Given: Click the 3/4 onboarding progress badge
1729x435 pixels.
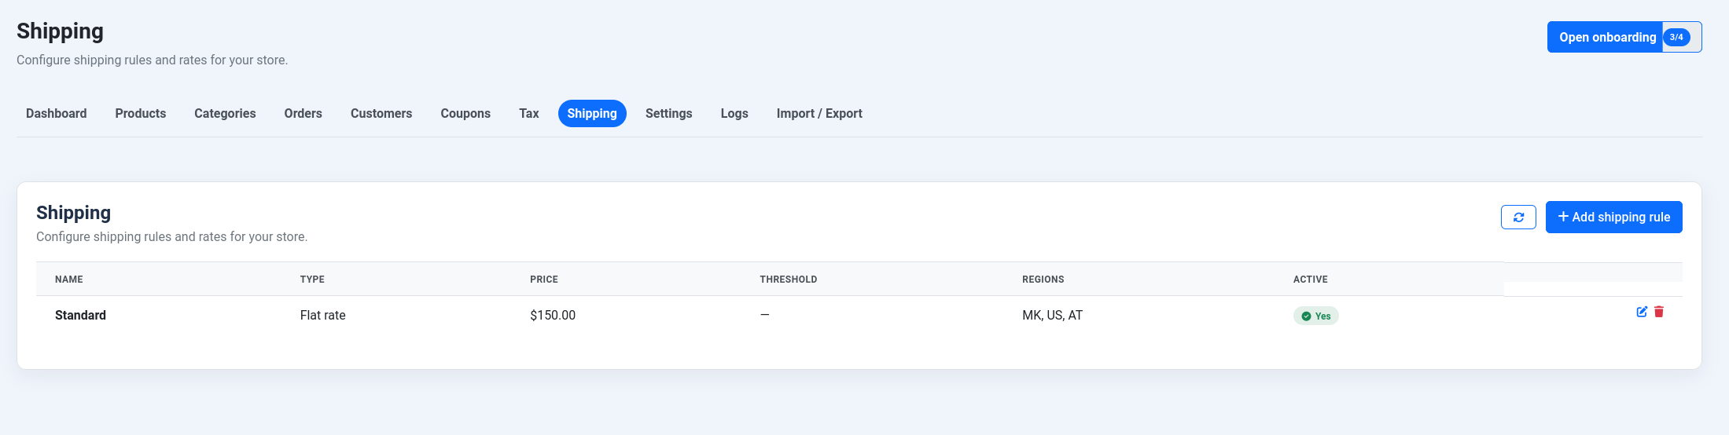Looking at the screenshot, I should point(1676,37).
